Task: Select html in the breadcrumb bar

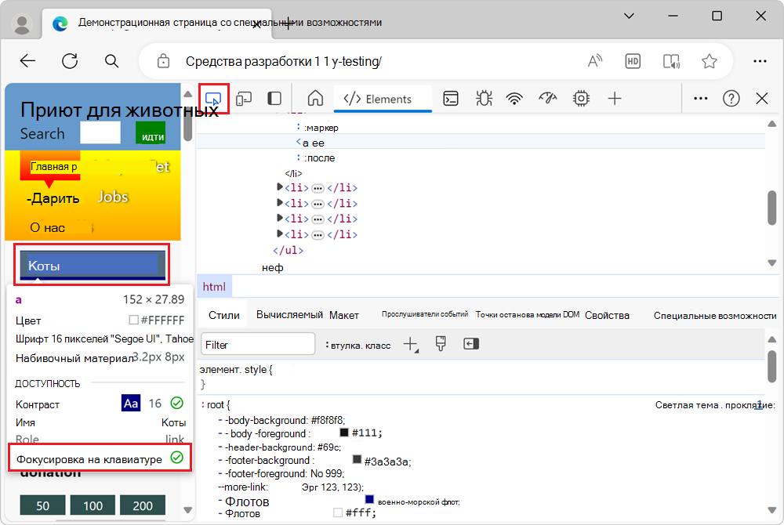Action: (x=214, y=287)
